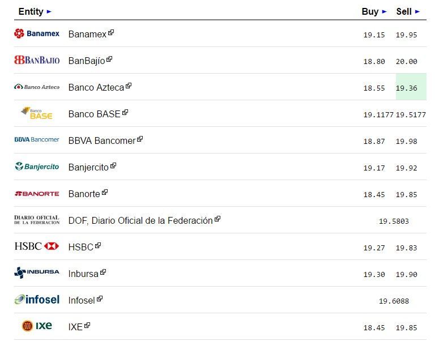
Task: Click the highlighted 19.36 sell rate
Action: click(406, 88)
